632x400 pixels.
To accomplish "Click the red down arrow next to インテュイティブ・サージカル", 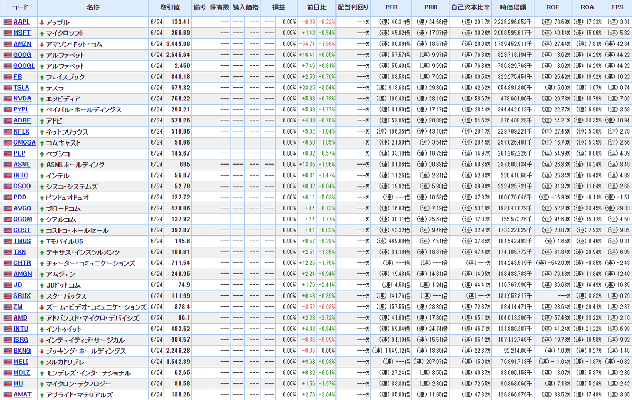I will 42,340.
